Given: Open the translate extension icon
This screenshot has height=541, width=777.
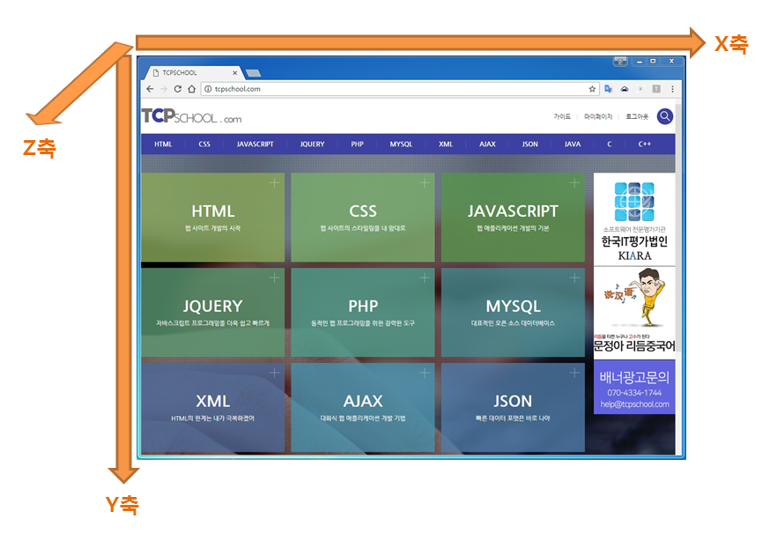Looking at the screenshot, I should click(x=608, y=89).
